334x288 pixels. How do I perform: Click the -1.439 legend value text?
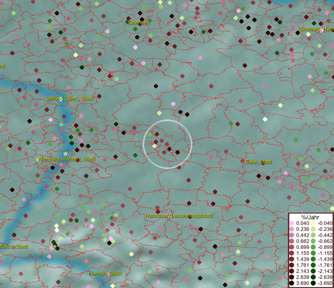point(325,259)
